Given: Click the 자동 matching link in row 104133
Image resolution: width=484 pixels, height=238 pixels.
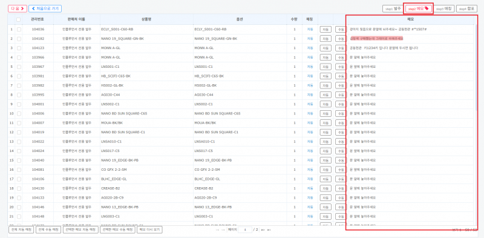Looking at the screenshot, I should pos(310,197).
